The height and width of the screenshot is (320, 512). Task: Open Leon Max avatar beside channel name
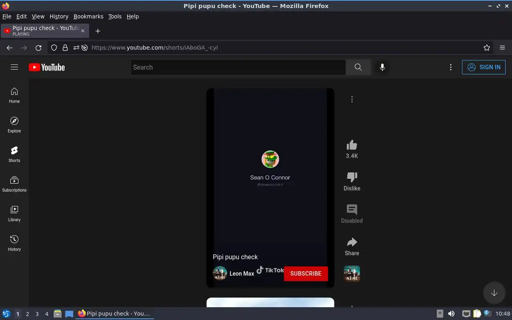220,274
